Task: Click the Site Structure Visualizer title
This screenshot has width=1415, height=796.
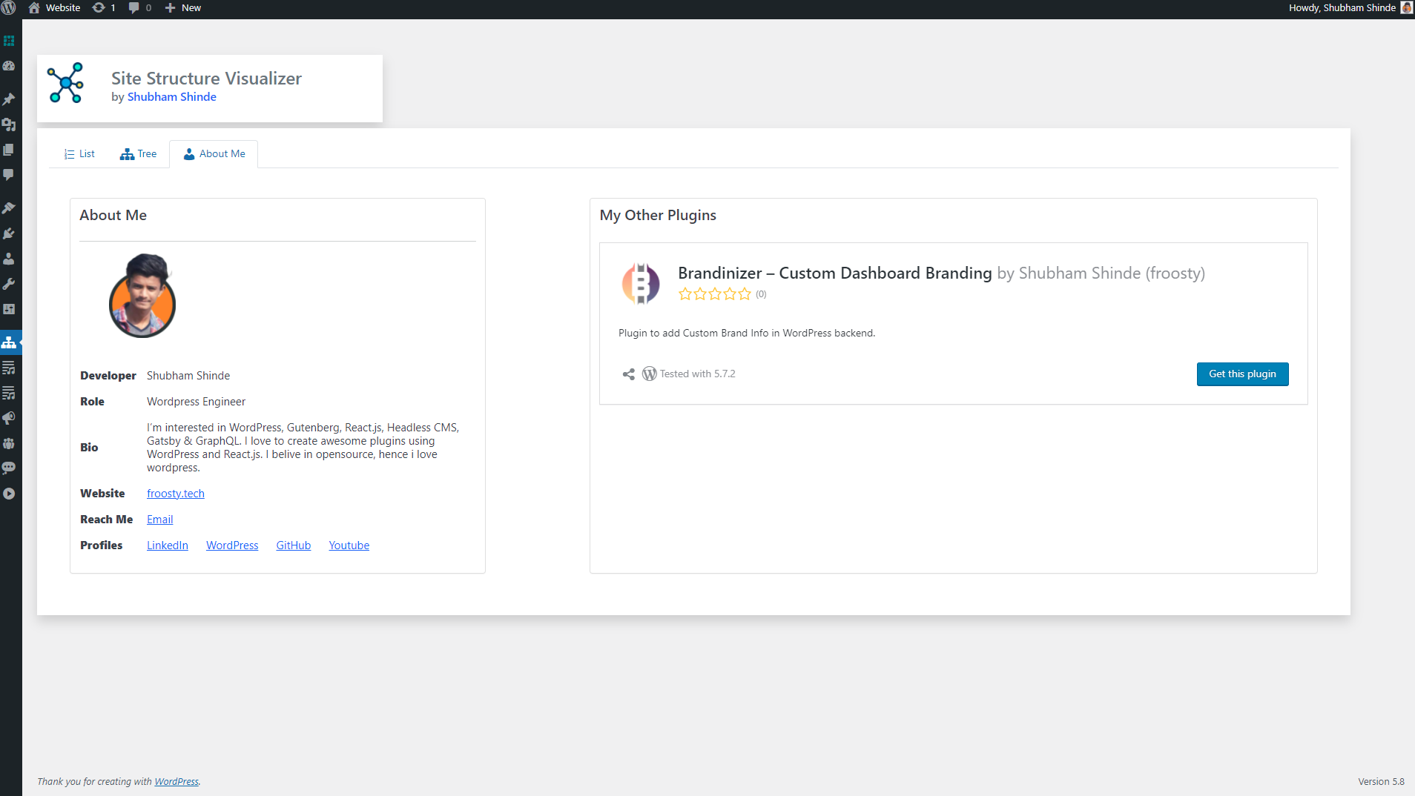Action: 206,79
